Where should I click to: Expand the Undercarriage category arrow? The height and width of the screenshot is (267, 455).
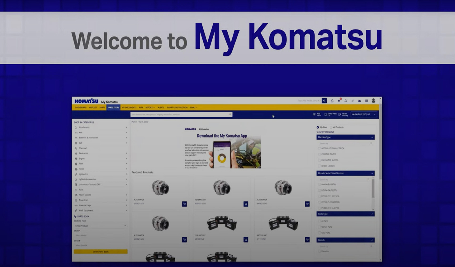click(126, 205)
